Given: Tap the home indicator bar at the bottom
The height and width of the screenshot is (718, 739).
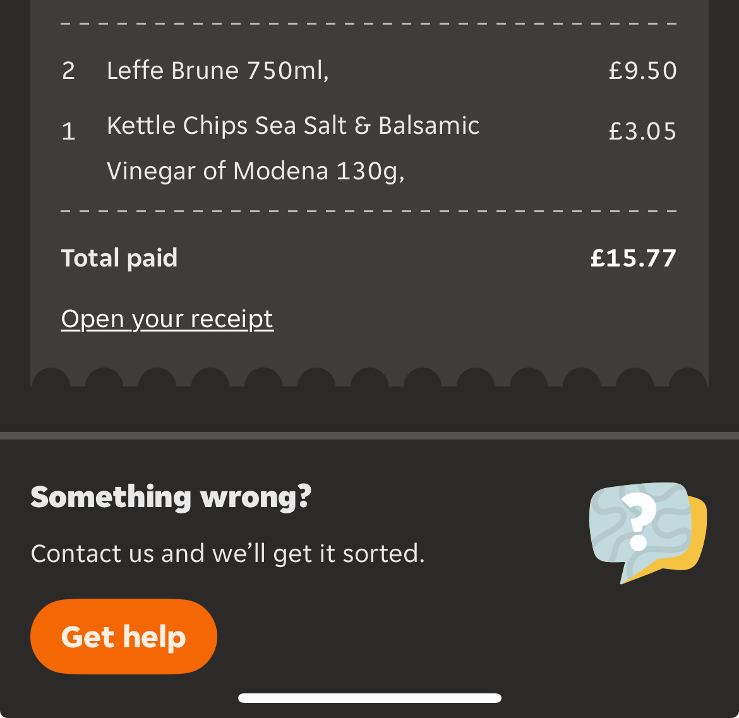Looking at the screenshot, I should [369, 698].
